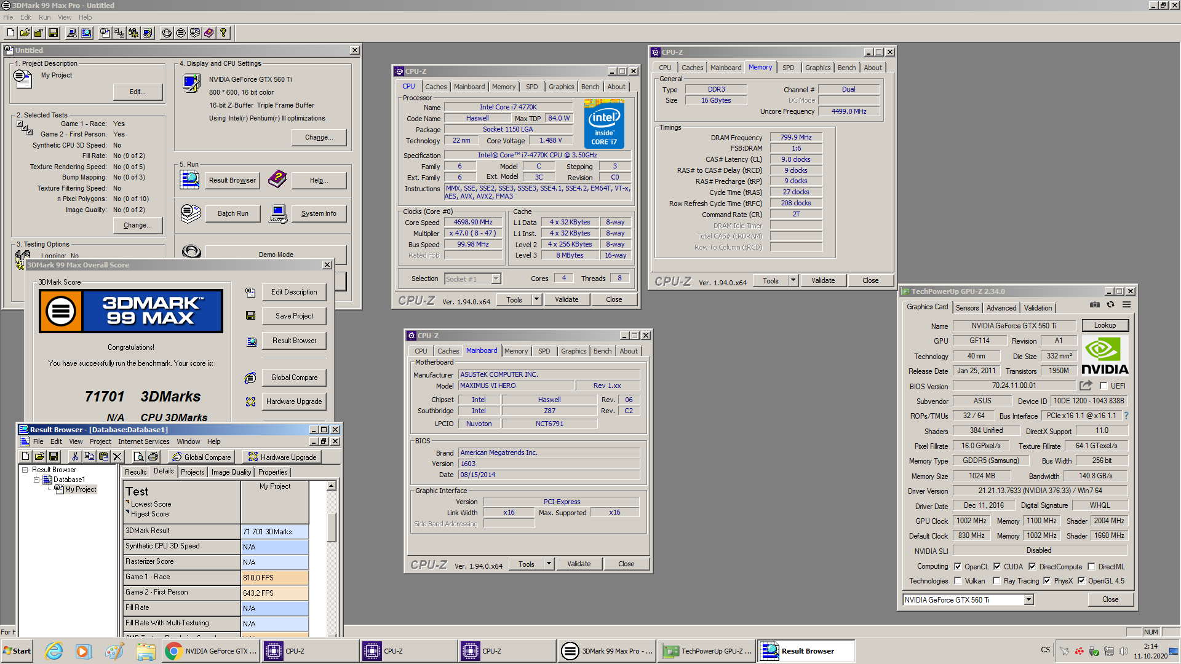Click the NVIDIA logo in GPU-Z
This screenshot has height=664, width=1181.
(1105, 355)
